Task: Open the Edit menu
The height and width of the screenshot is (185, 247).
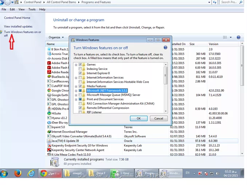Action: click(x=12, y=9)
